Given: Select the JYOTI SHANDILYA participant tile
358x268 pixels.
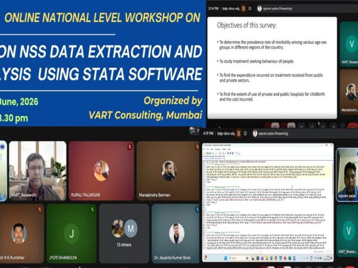Looking at the screenshot, I should coord(72,233).
